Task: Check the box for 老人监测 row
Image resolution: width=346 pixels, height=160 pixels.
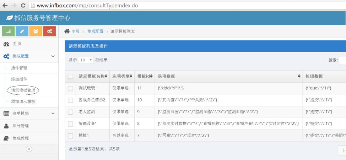Action: 70,112
